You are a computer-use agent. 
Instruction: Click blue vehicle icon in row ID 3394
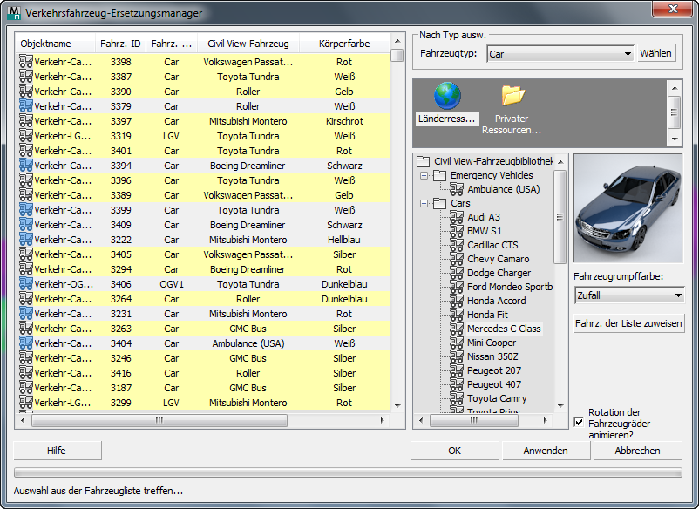pos(26,165)
